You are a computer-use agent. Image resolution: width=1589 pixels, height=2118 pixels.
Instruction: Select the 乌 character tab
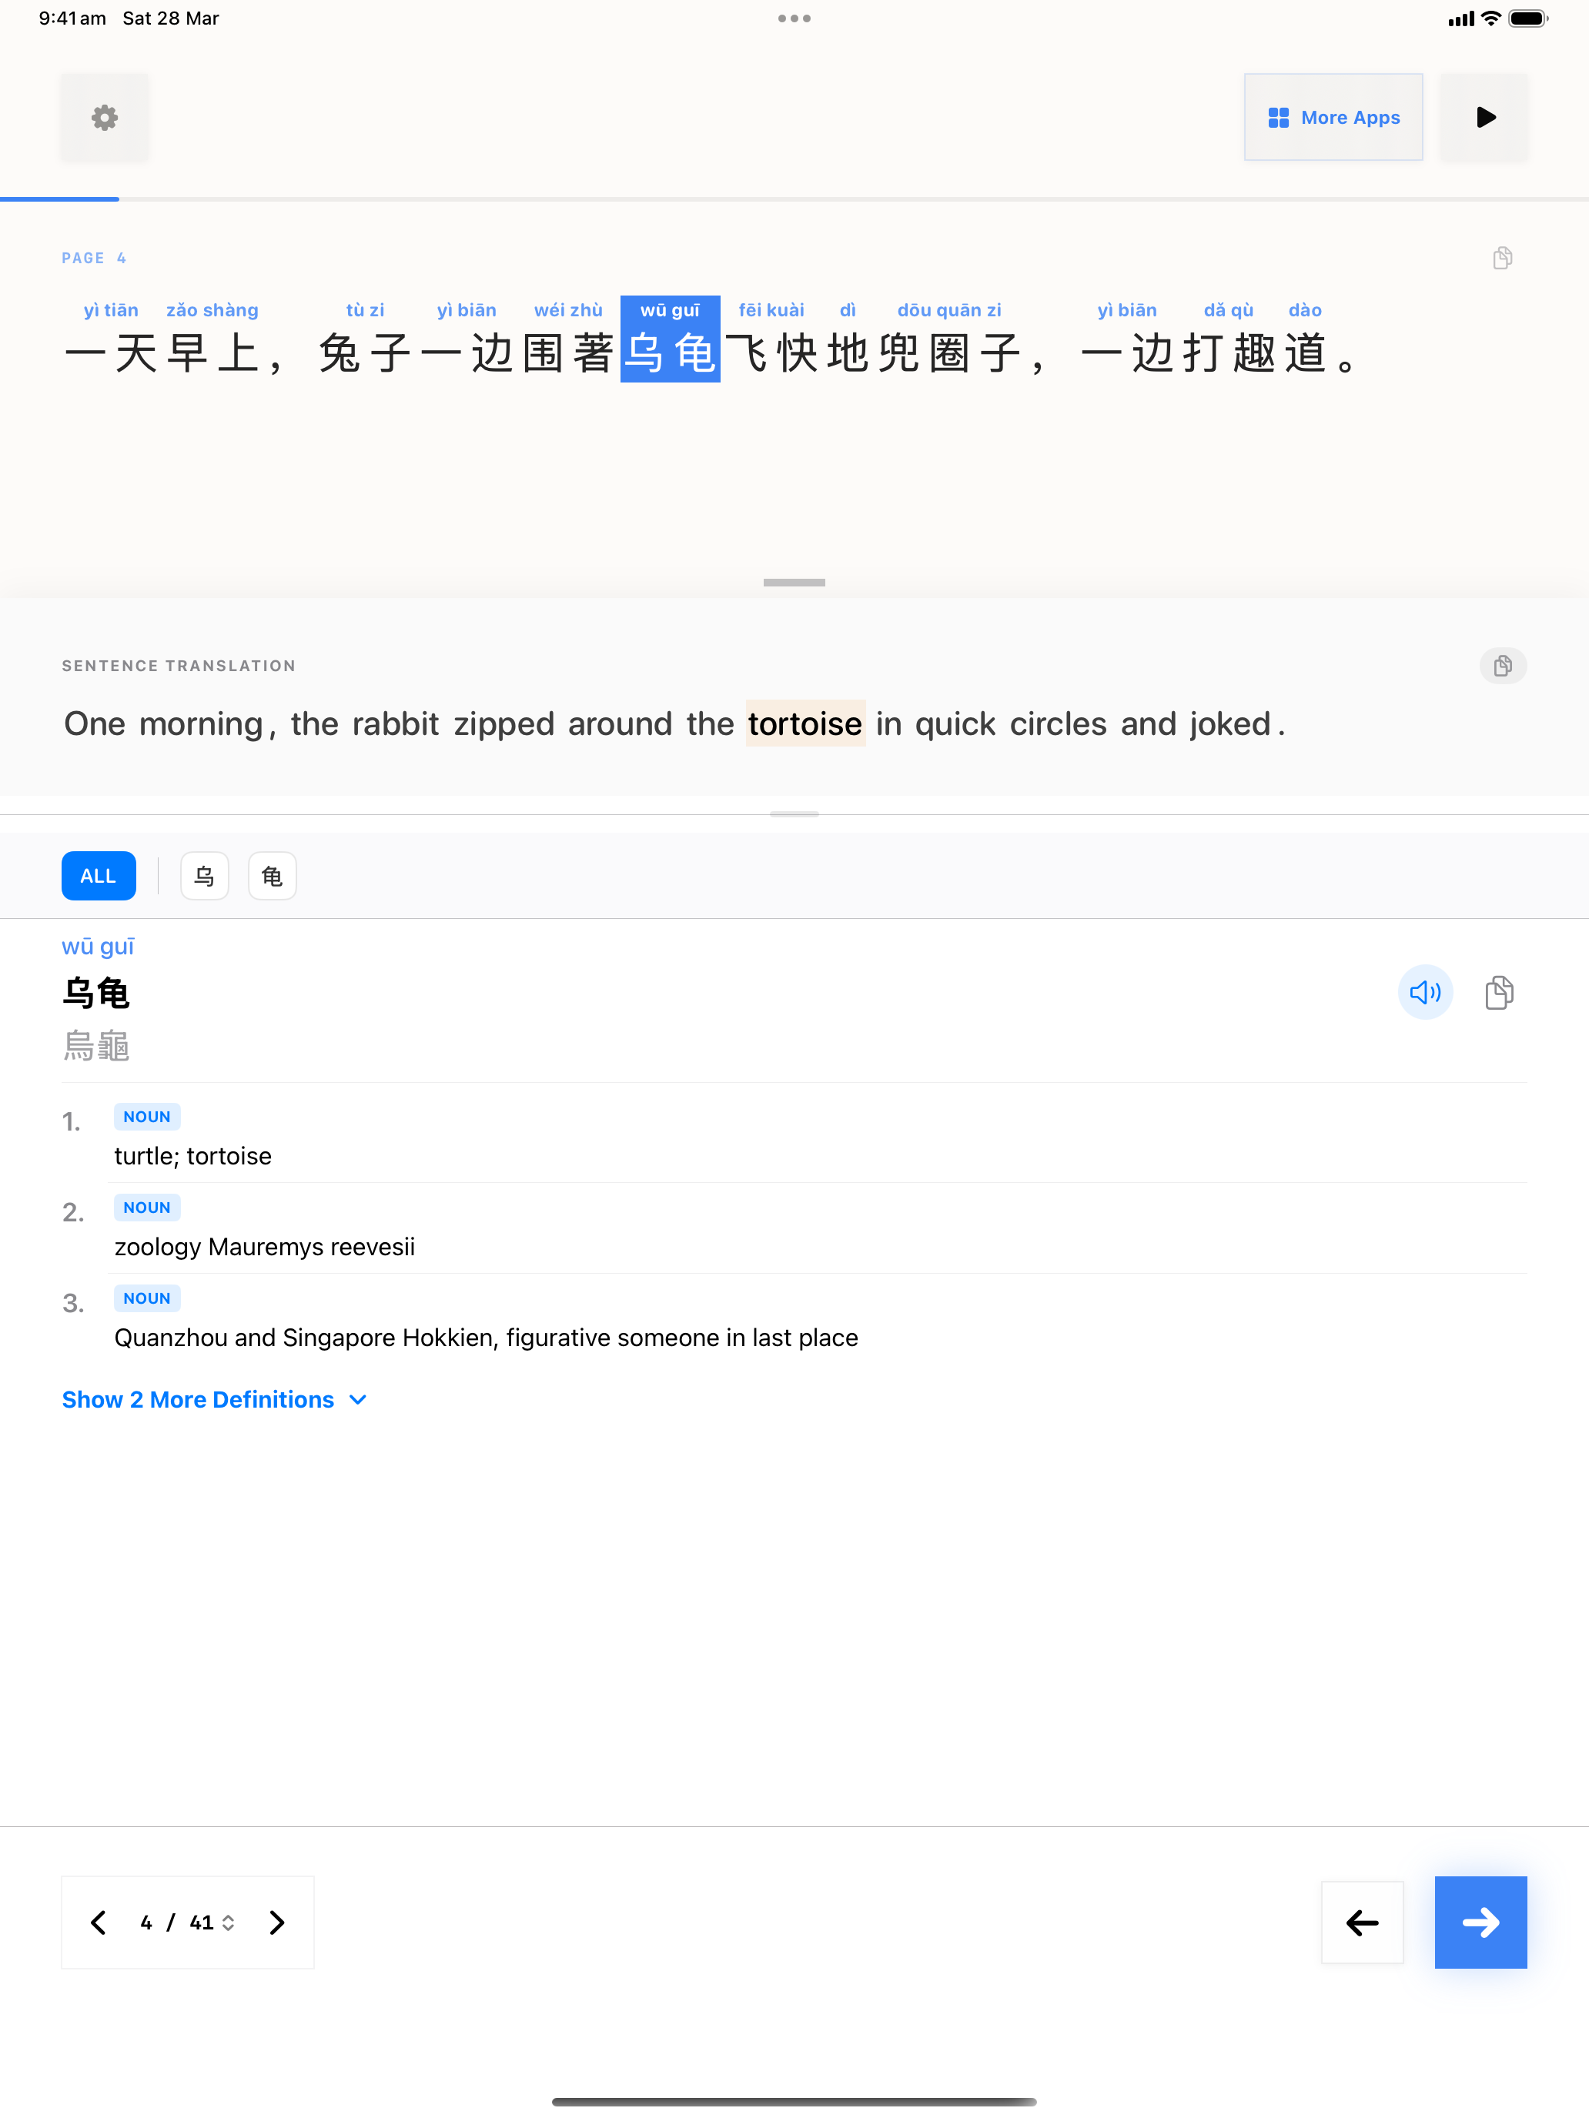[x=204, y=876]
